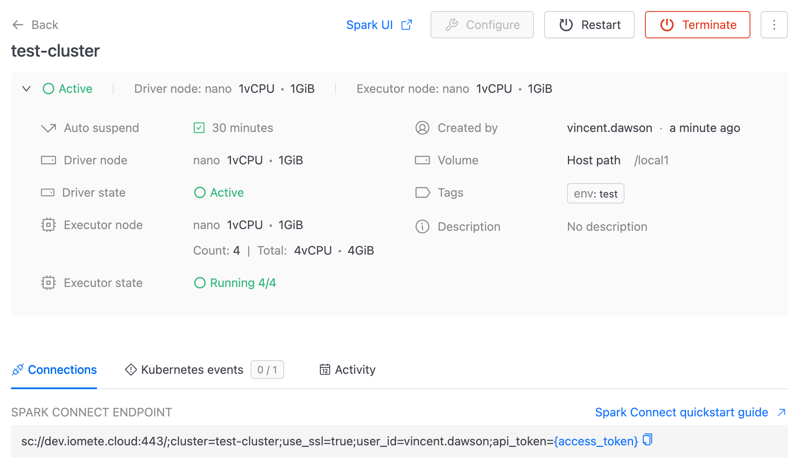Screen dimensions: 804x476
Task: Click the Spark Connect endpoint string
Action: click(330, 441)
